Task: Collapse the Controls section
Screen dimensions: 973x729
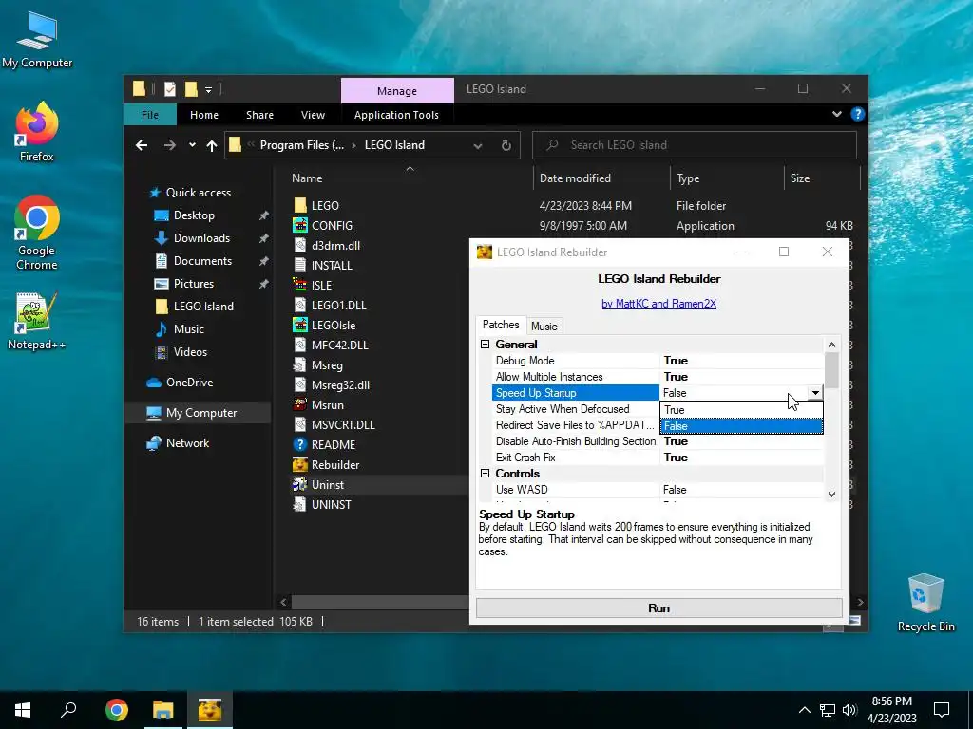Action: [486, 473]
